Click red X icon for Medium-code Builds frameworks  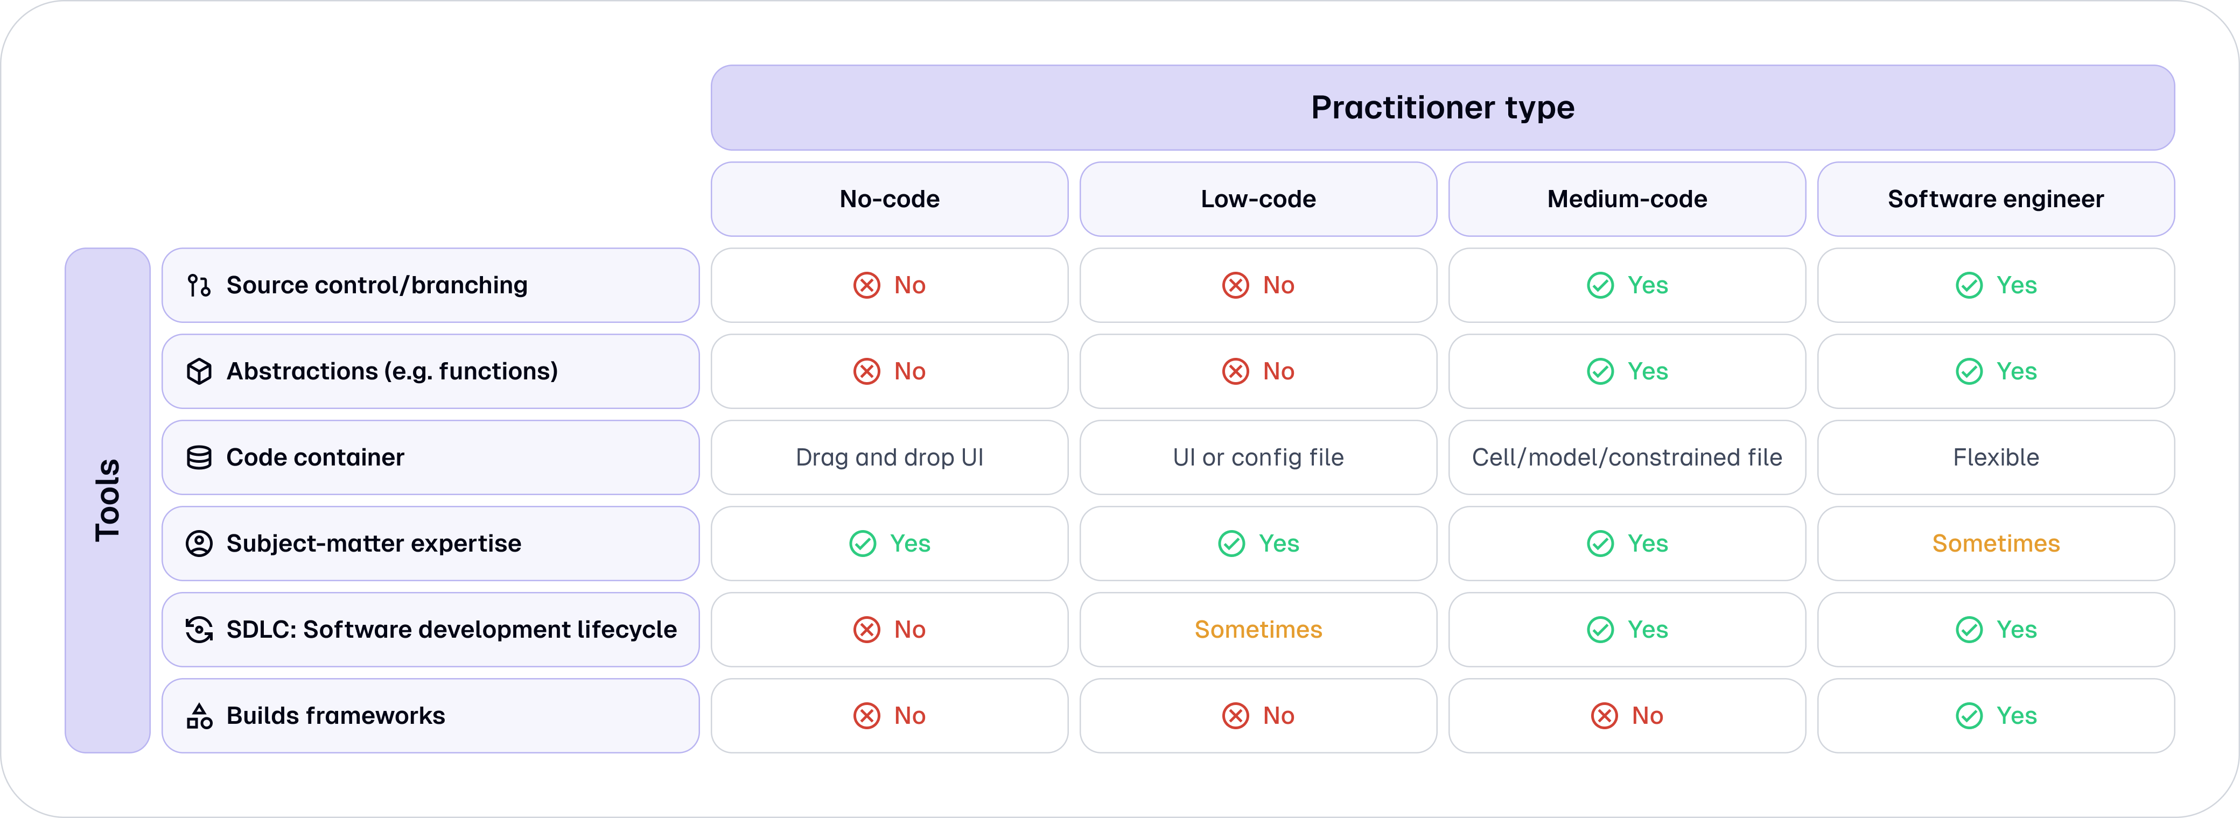tap(1605, 715)
